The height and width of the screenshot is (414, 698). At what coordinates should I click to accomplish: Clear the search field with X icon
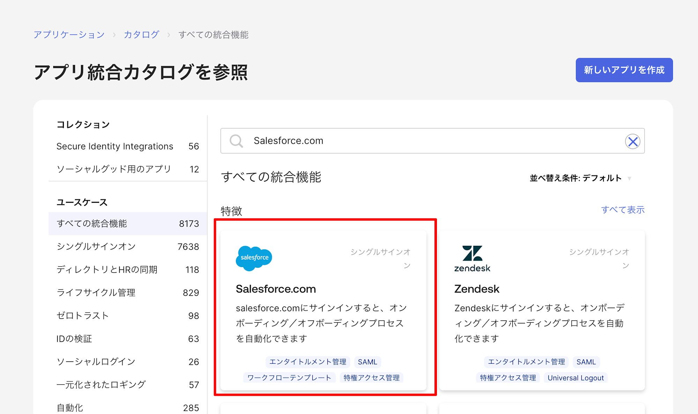click(x=632, y=141)
